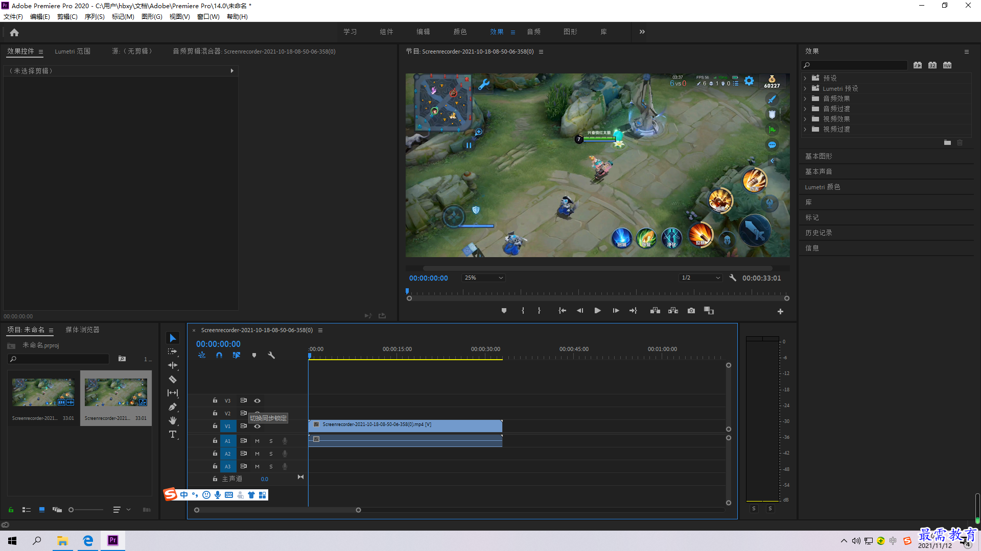This screenshot has height=551, width=981.
Task: Expand the 视频过渡 folder
Action: tap(805, 129)
